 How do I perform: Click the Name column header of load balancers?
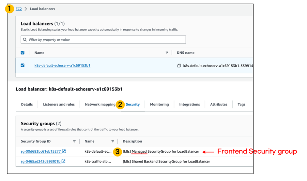tap(39, 53)
